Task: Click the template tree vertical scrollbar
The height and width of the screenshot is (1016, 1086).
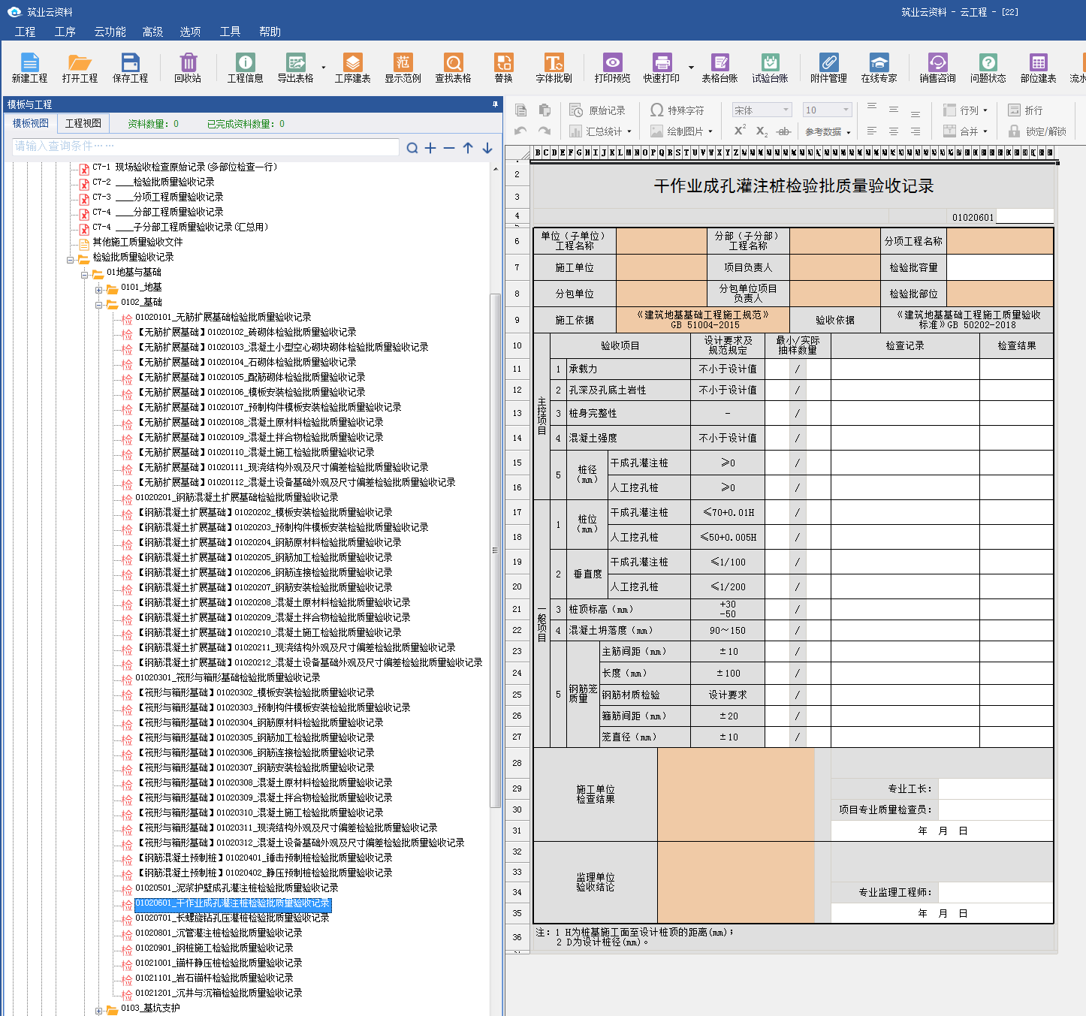Action: coord(495,550)
